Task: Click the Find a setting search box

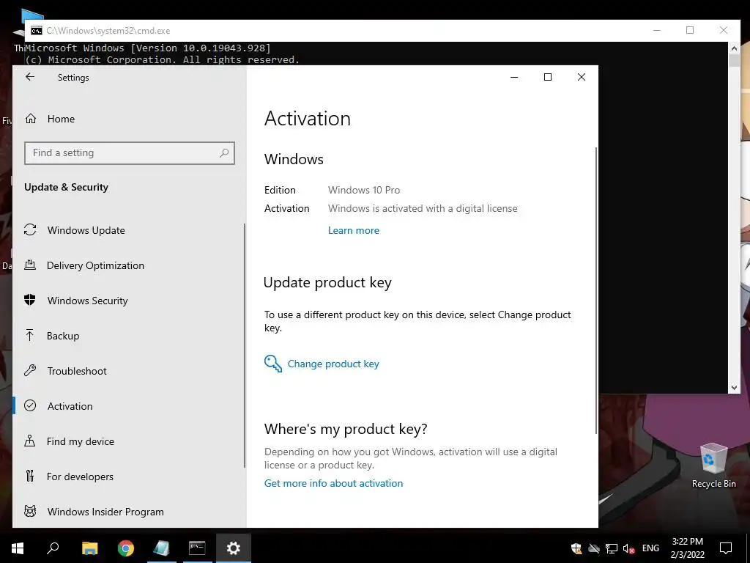Action: click(x=129, y=152)
